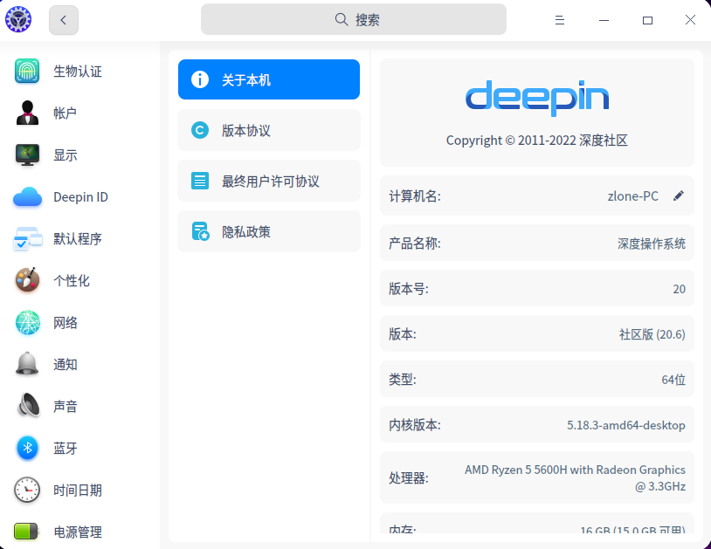Open 时间日期 (date and time) clock icon
711x549 pixels.
click(27, 490)
